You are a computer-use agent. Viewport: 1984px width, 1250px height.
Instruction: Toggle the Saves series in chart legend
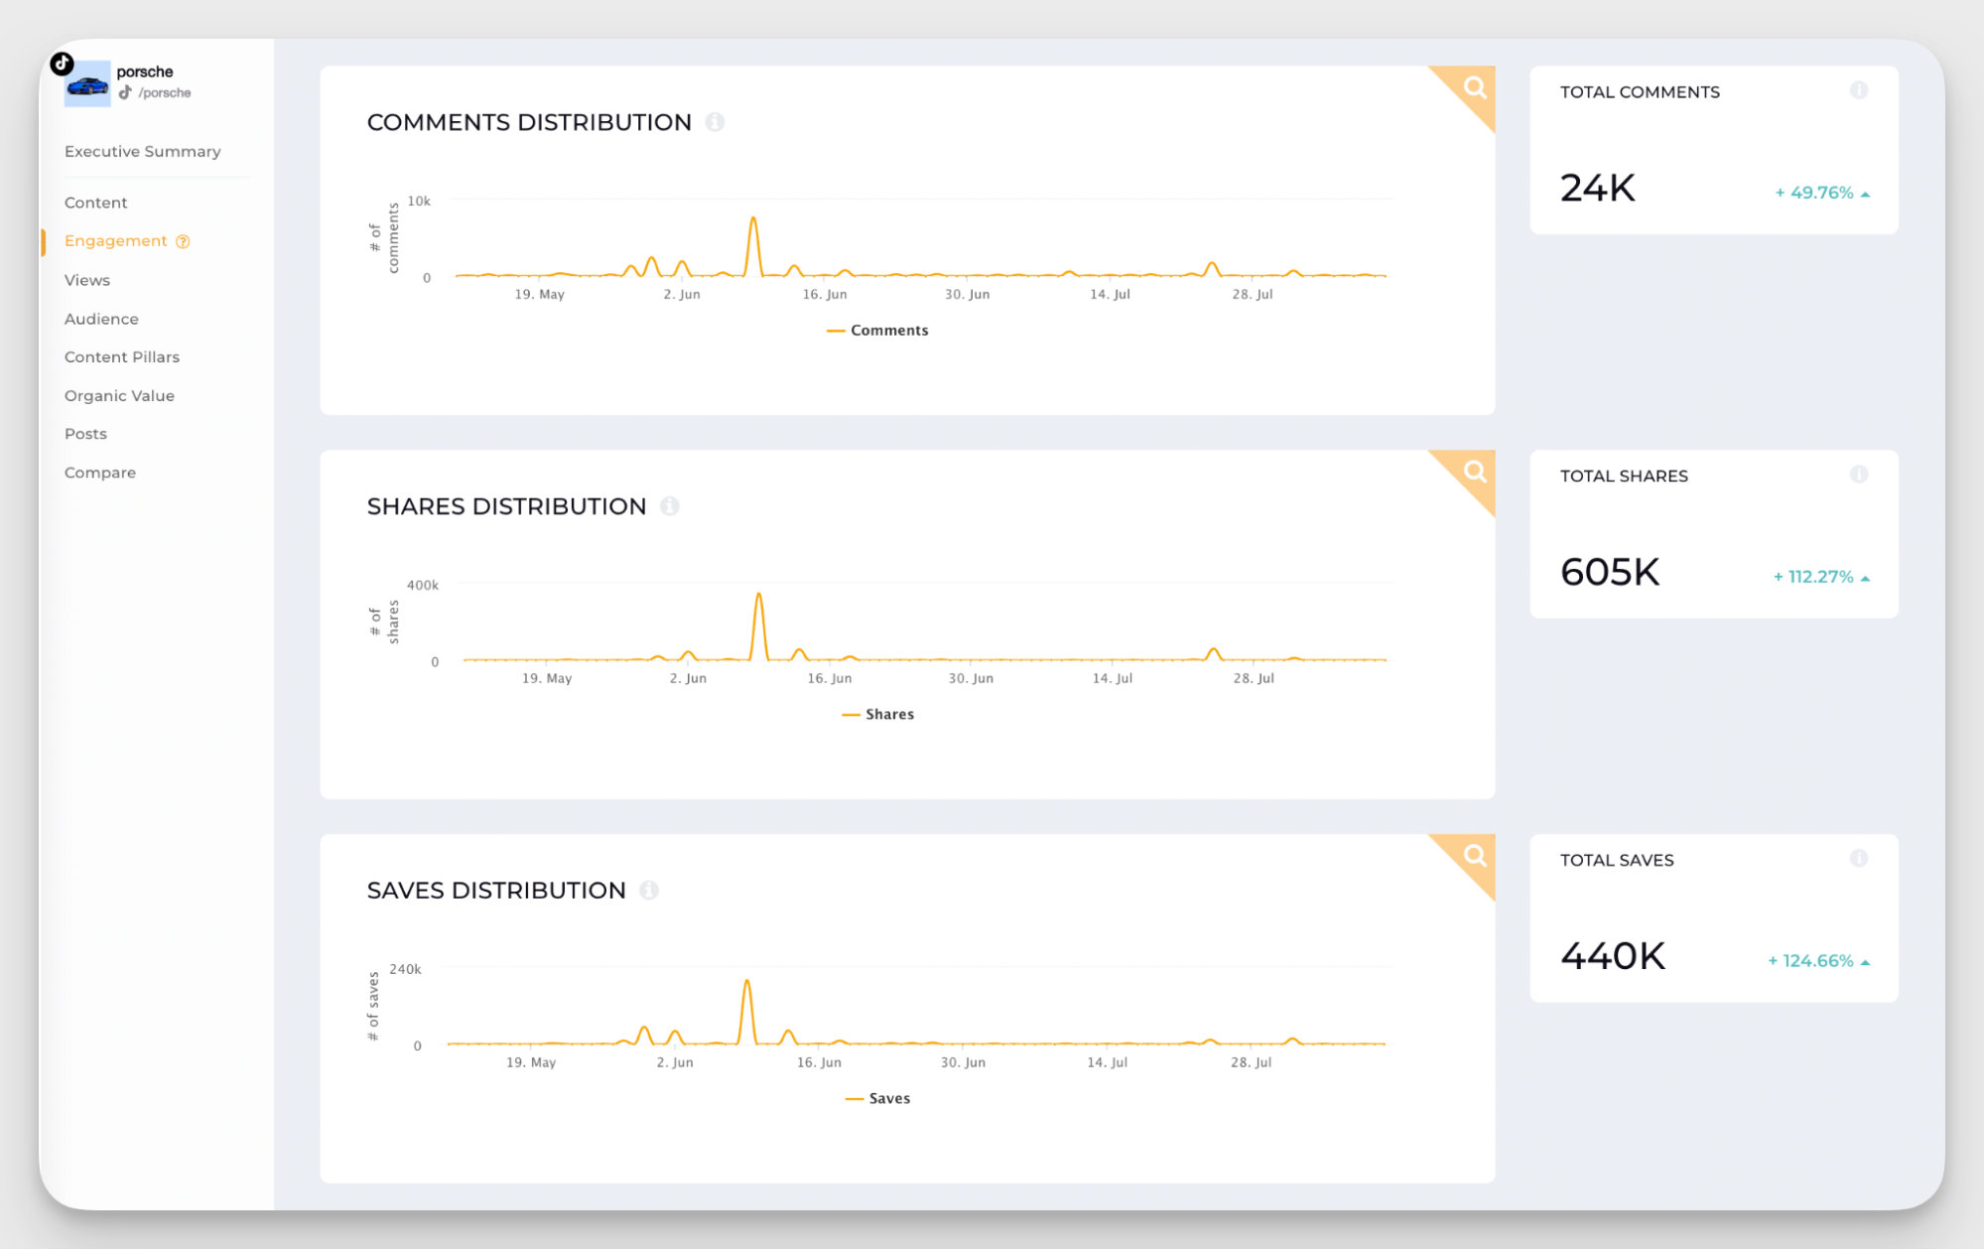(878, 1099)
